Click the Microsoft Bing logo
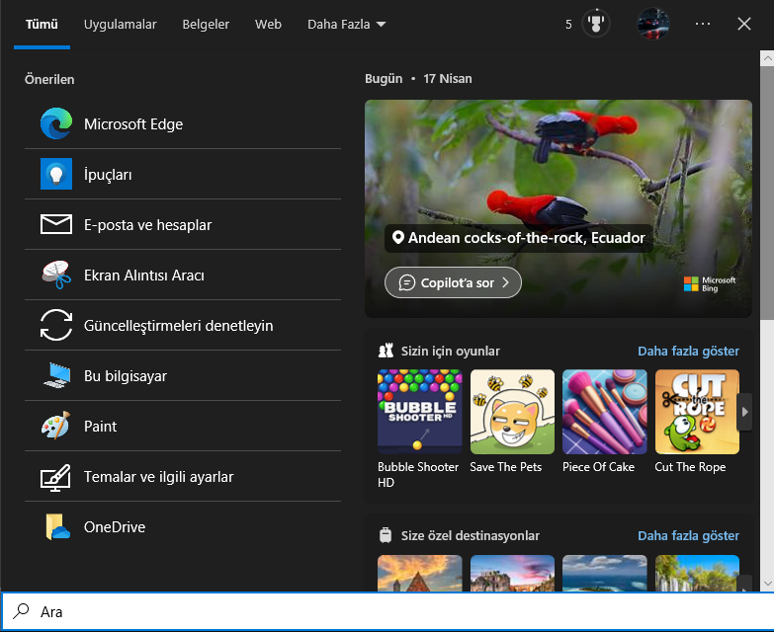 point(710,284)
